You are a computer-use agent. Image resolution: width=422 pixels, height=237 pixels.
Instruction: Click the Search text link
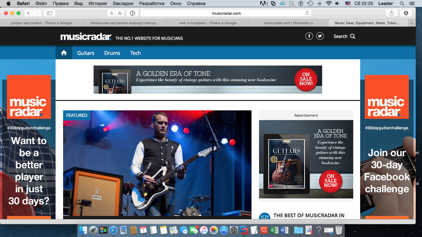(x=340, y=36)
